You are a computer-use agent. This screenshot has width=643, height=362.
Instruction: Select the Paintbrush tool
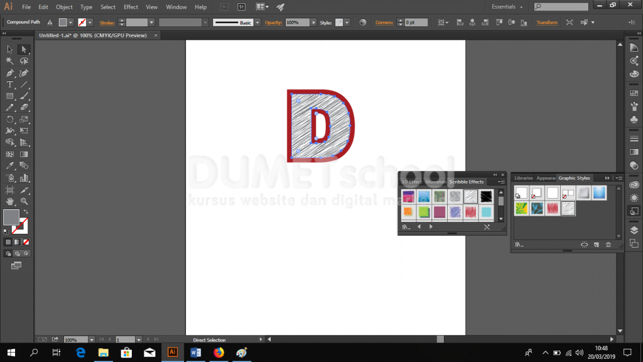pos(24,96)
